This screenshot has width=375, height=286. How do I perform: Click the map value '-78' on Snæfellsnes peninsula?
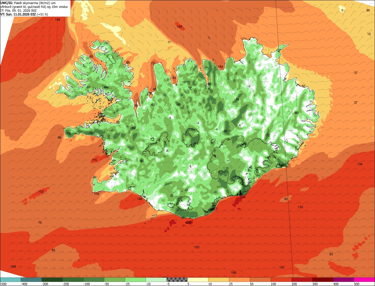click(x=90, y=133)
